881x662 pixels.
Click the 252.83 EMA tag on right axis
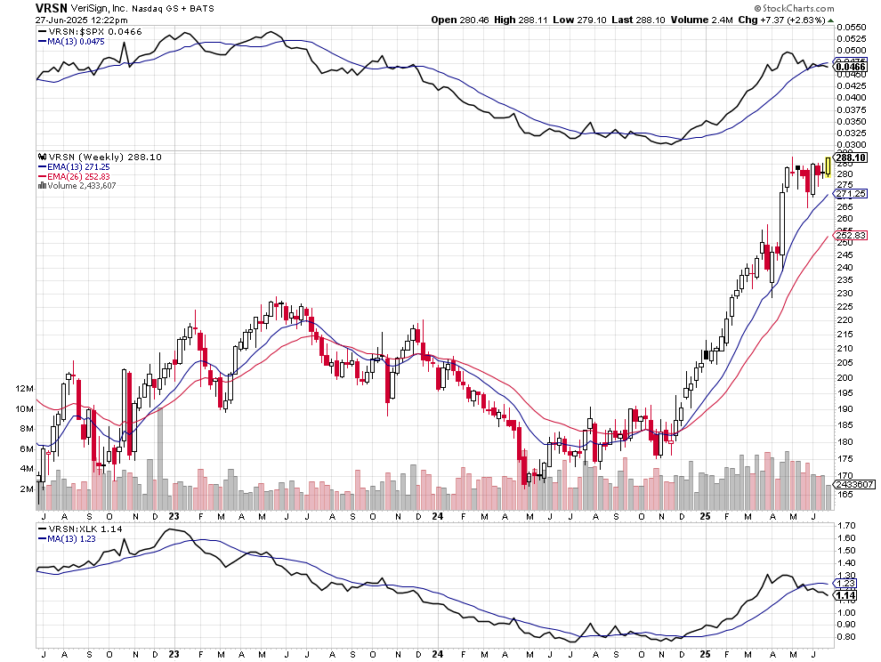(x=851, y=236)
